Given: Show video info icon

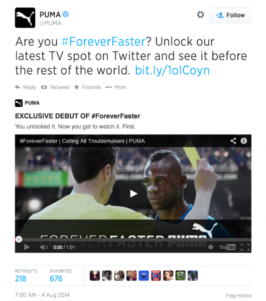Looking at the screenshot, I should click(244, 141).
